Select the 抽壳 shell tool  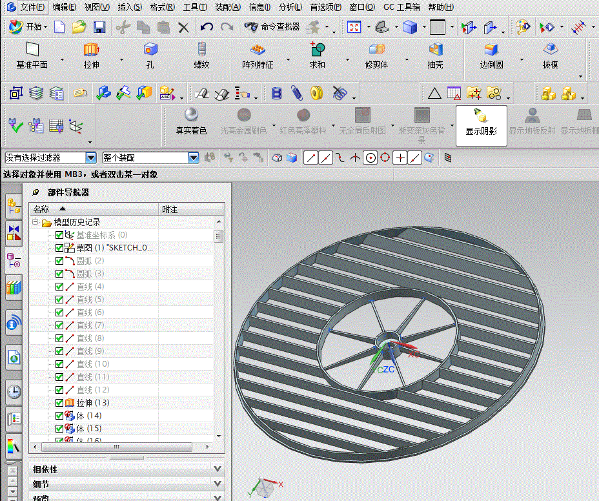click(435, 56)
